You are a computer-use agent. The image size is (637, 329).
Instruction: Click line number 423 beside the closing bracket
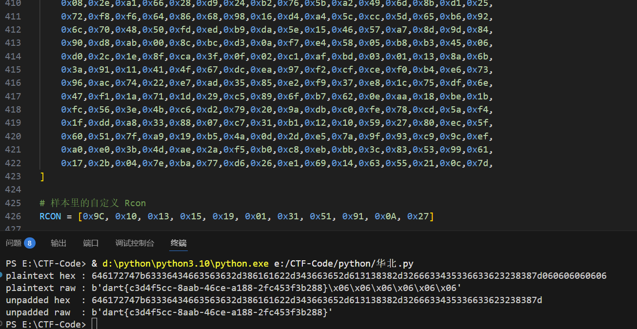click(13, 176)
